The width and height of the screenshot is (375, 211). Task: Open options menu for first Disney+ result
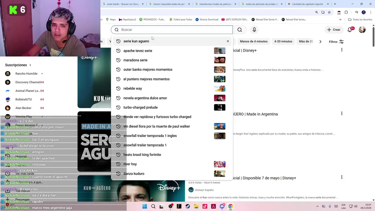click(342, 50)
